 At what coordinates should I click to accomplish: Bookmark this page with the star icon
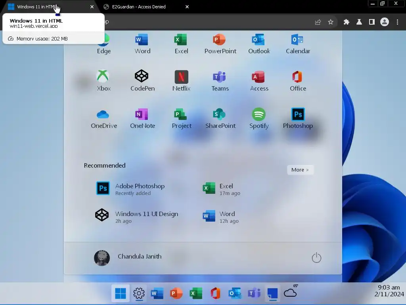click(331, 22)
